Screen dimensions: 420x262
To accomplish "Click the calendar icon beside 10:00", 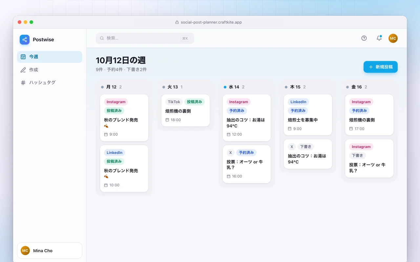I will point(106,185).
